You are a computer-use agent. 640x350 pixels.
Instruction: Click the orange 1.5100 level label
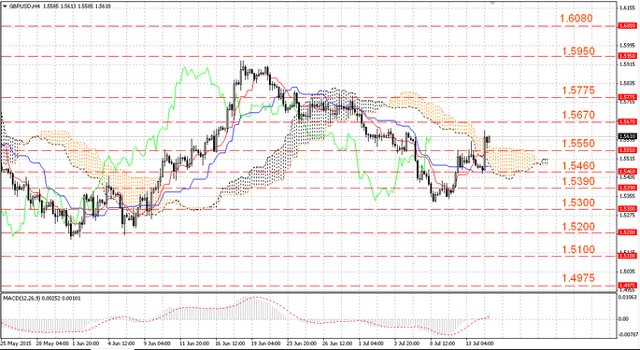(578, 249)
